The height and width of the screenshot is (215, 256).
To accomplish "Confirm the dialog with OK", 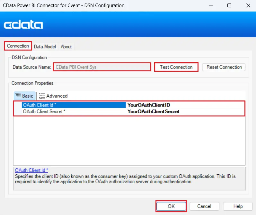I will click(171, 206).
